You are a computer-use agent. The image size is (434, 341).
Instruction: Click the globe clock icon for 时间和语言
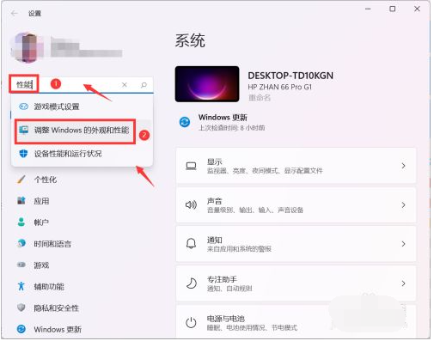[21, 243]
